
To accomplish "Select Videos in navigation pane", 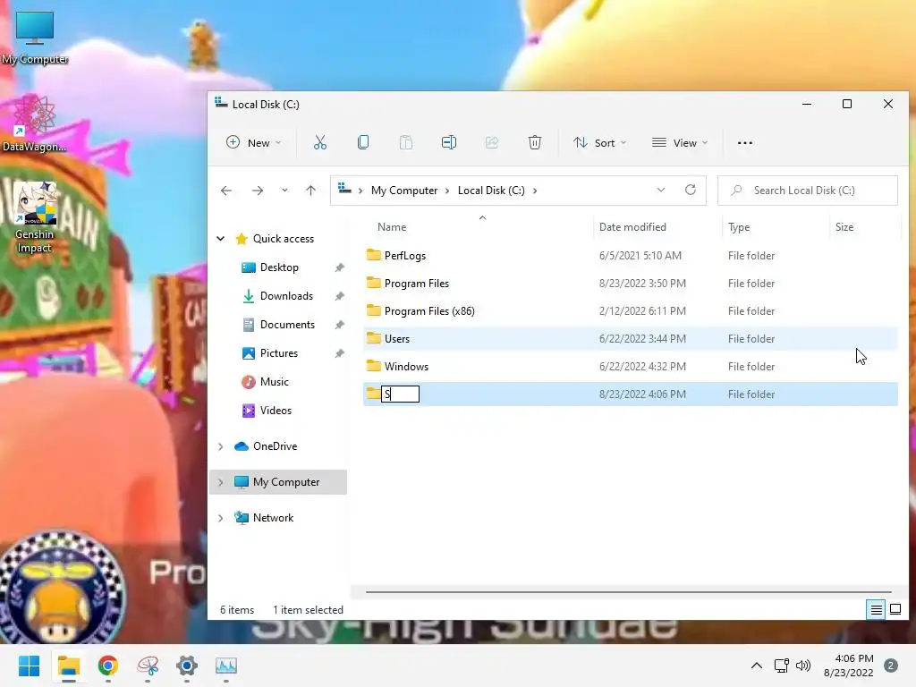I will [x=276, y=410].
